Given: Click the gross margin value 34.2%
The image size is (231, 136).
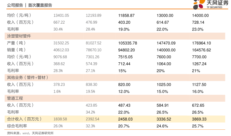Looking at the screenshot, I should coord(90,112).
